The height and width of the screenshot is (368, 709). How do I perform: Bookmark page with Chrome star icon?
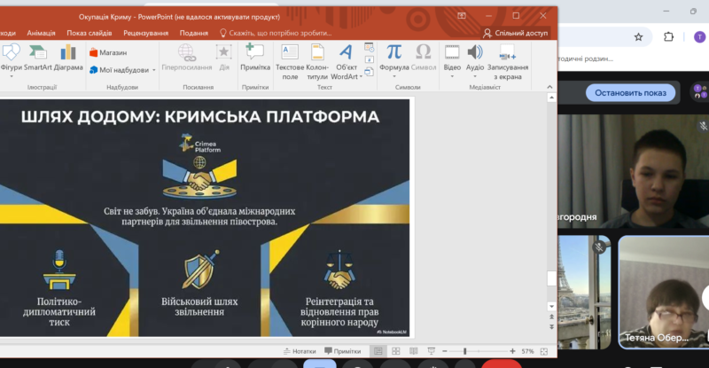(638, 36)
